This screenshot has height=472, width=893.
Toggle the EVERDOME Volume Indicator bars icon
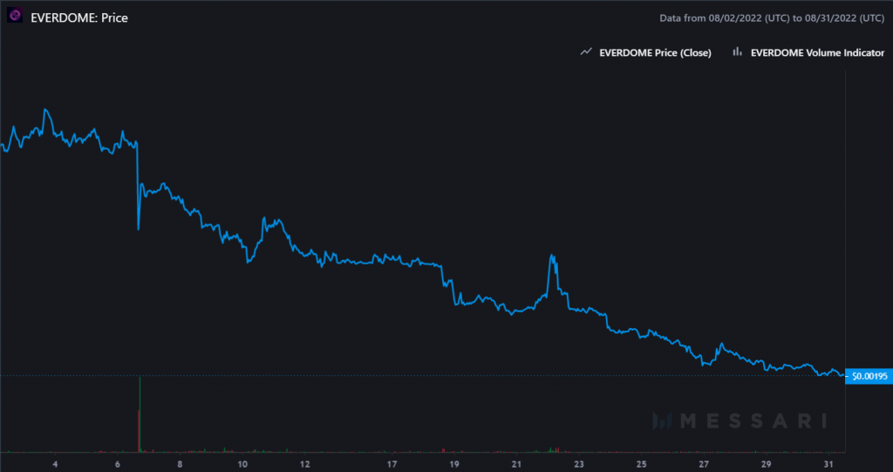(738, 51)
